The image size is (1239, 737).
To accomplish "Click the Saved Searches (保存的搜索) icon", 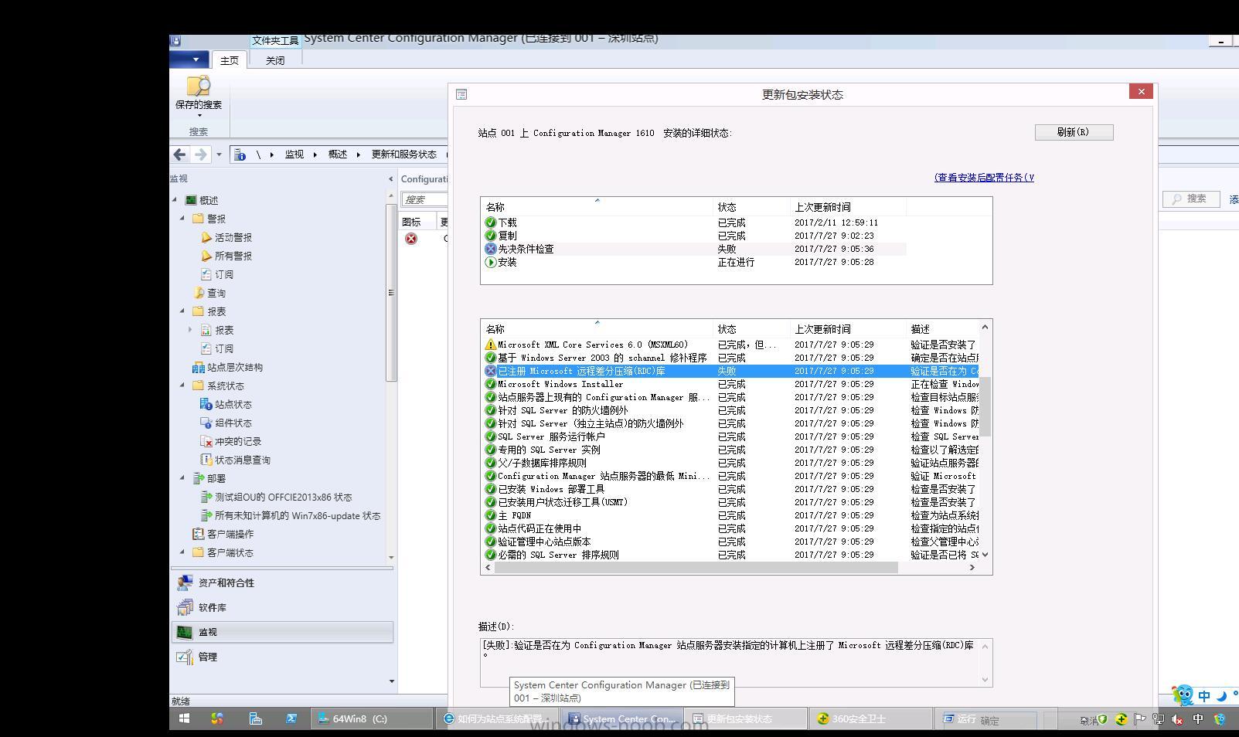I will click(199, 86).
